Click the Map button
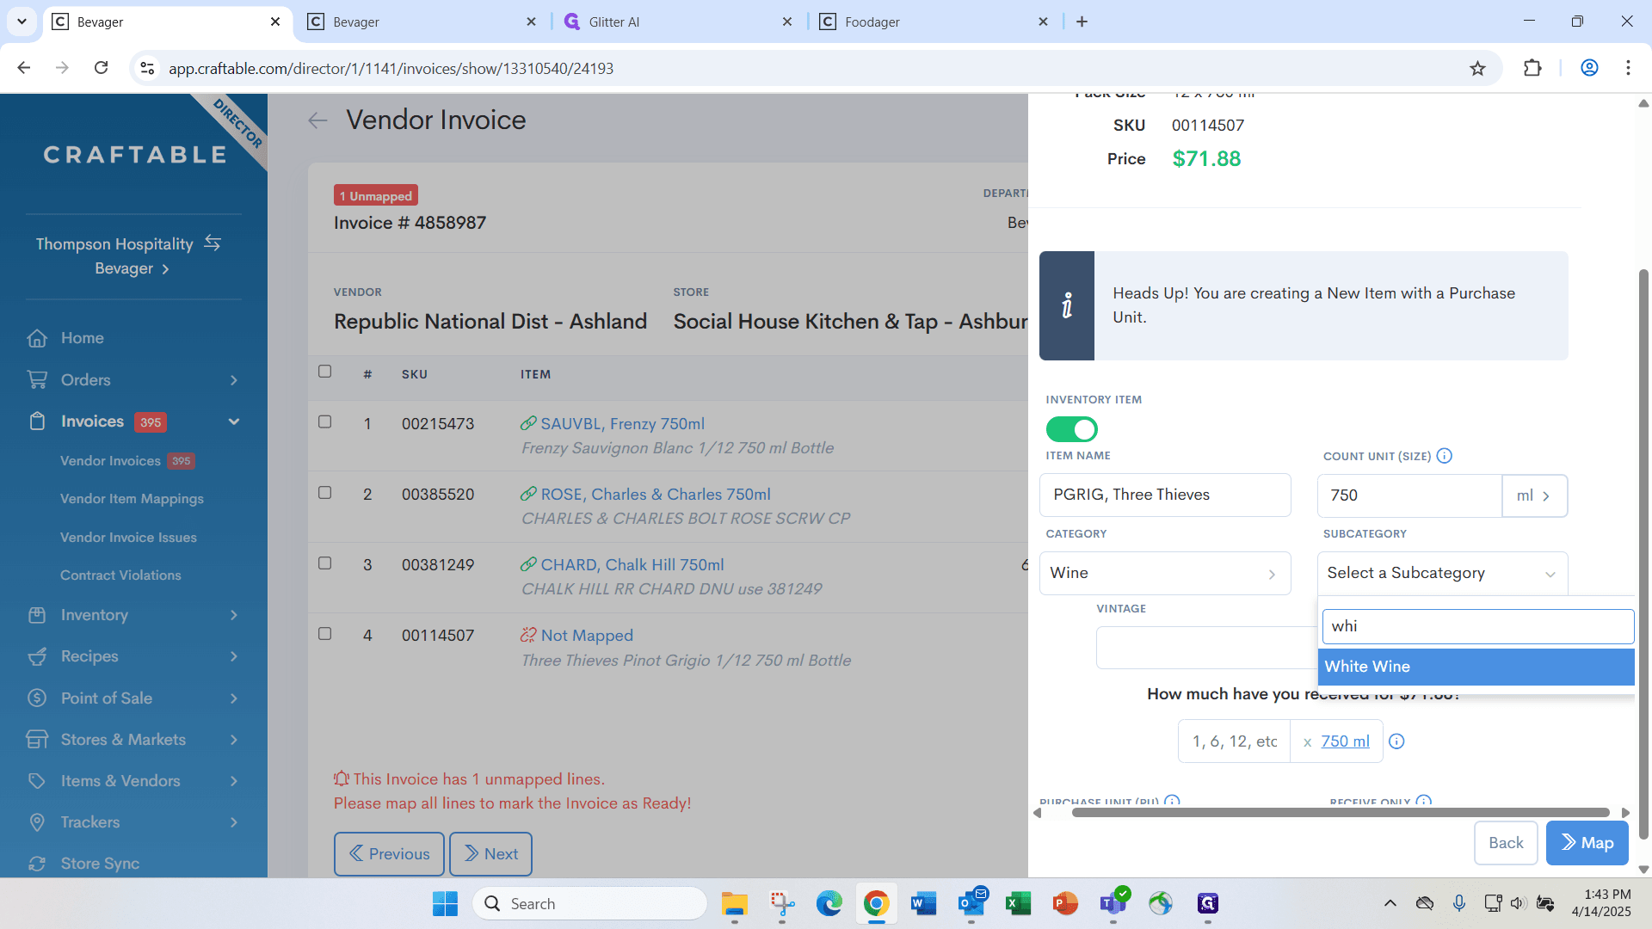Viewport: 1652px width, 929px height. [1587, 843]
